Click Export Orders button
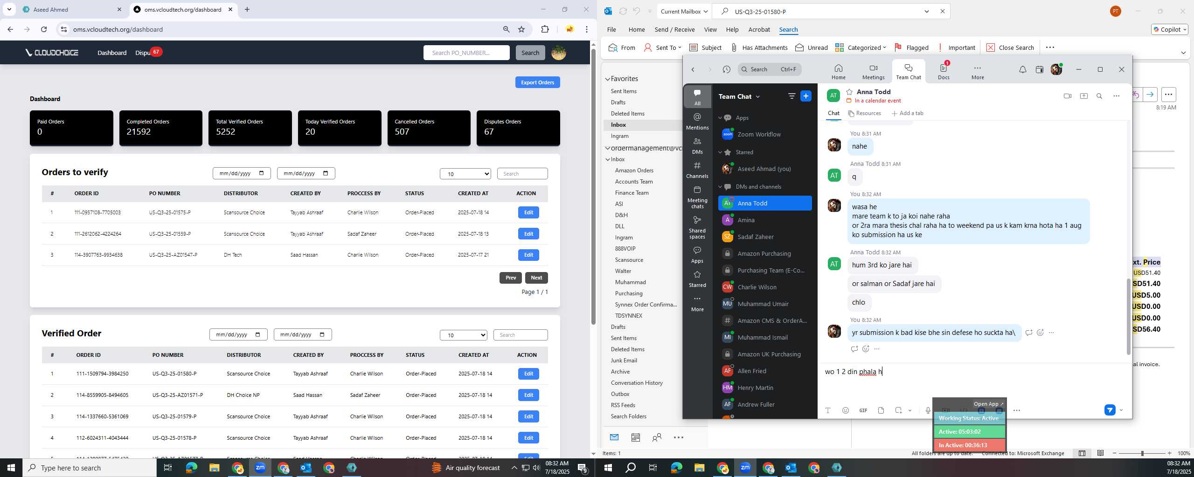 [x=537, y=82]
